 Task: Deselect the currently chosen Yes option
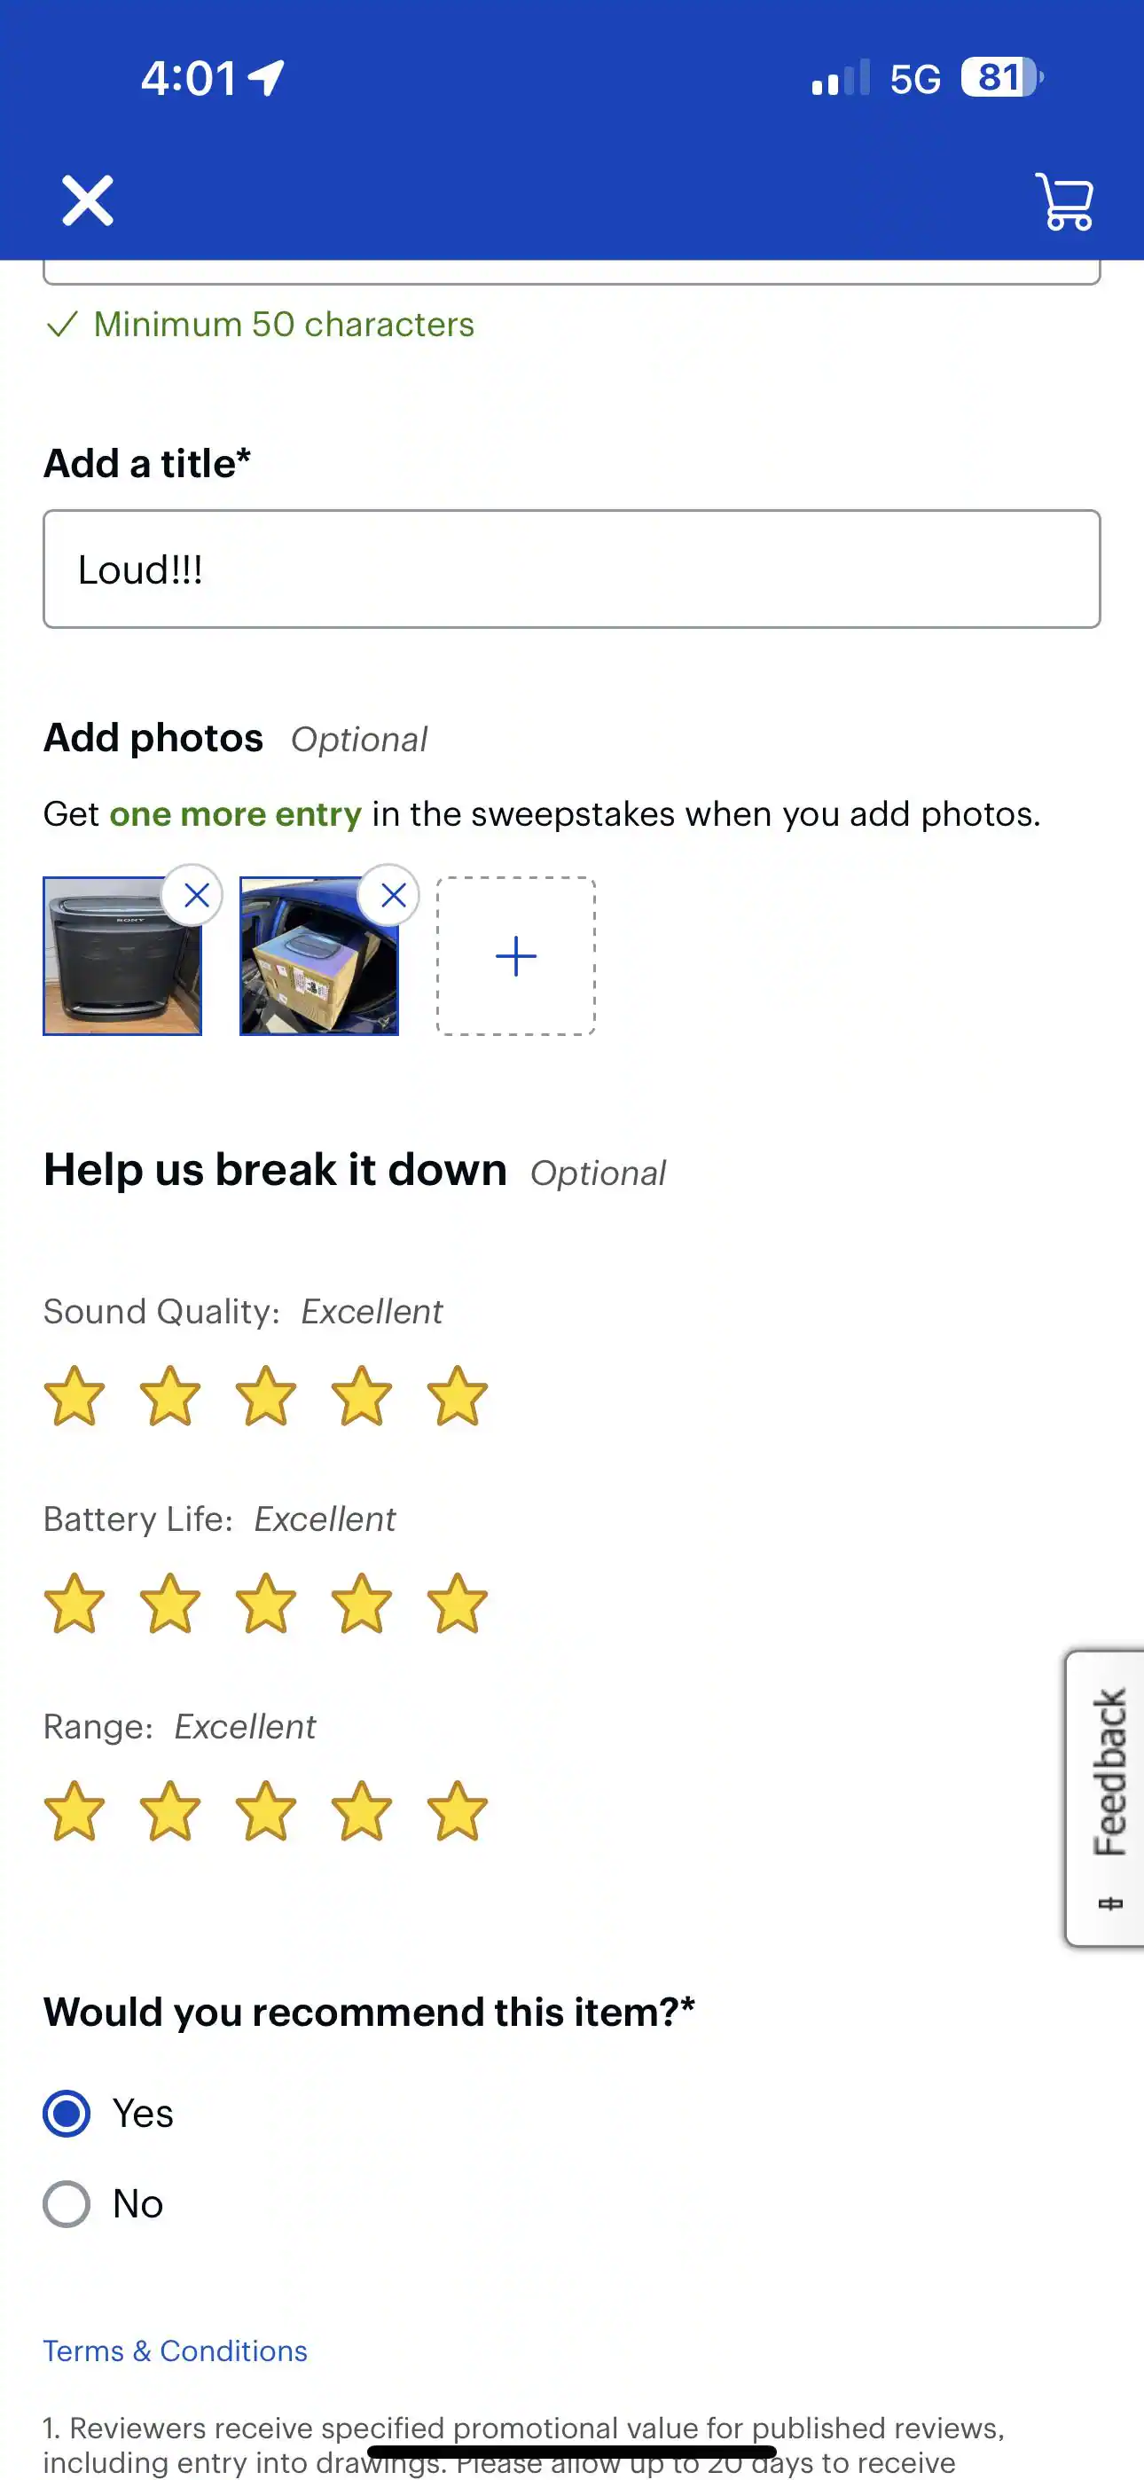click(x=67, y=2115)
